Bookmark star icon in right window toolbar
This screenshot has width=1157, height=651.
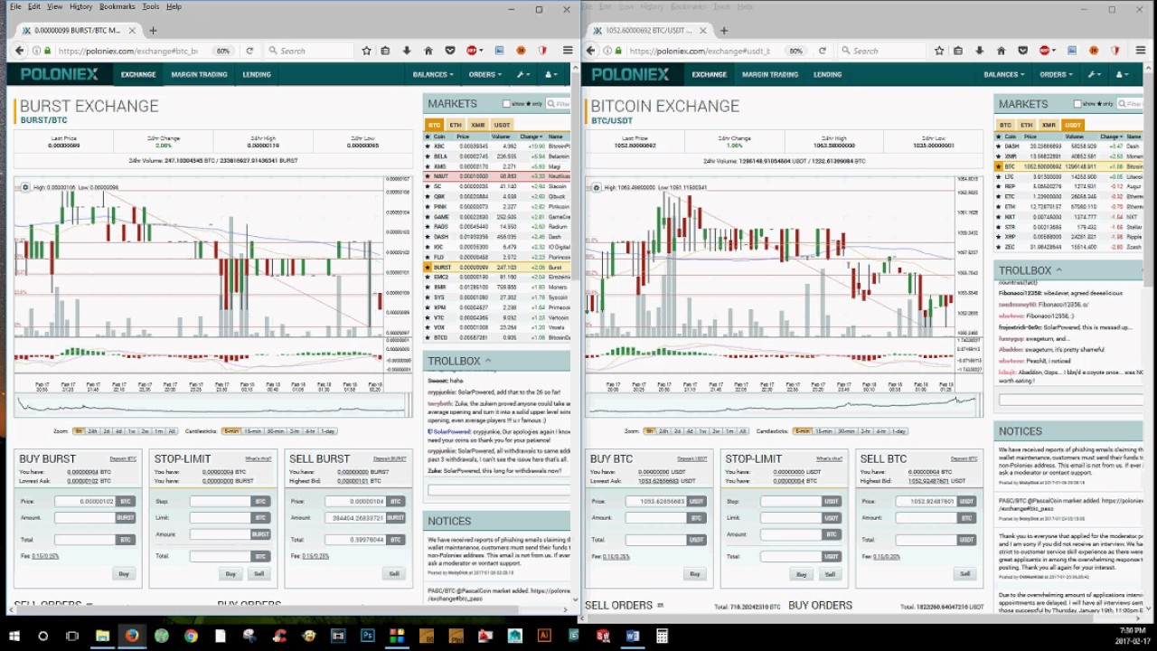[x=939, y=51]
